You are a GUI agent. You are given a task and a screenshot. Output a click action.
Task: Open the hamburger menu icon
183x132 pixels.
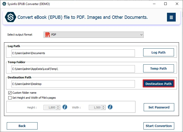[x=171, y=17]
